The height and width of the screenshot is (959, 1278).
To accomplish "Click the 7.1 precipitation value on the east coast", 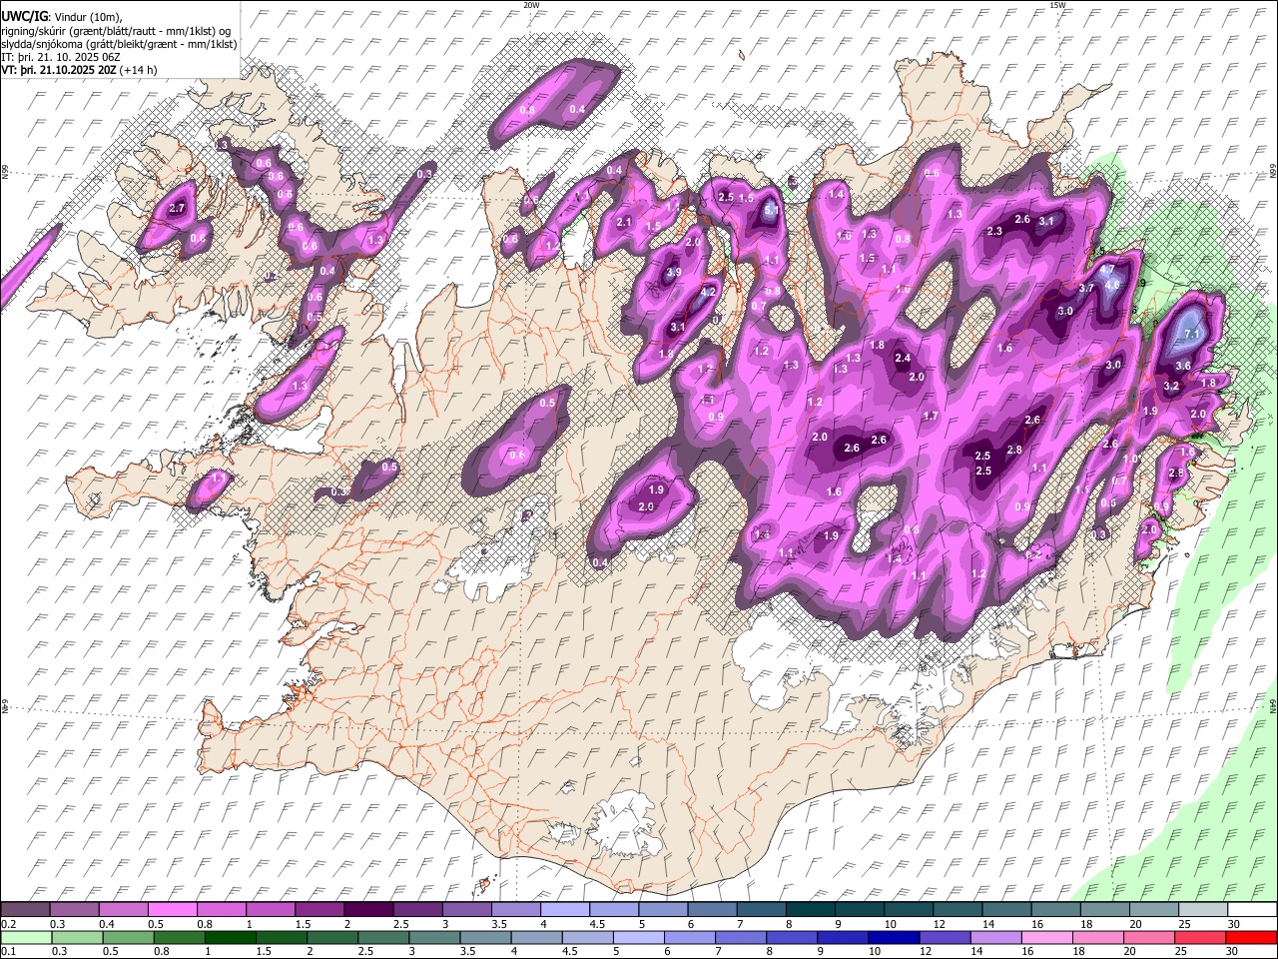I will point(1191,334).
